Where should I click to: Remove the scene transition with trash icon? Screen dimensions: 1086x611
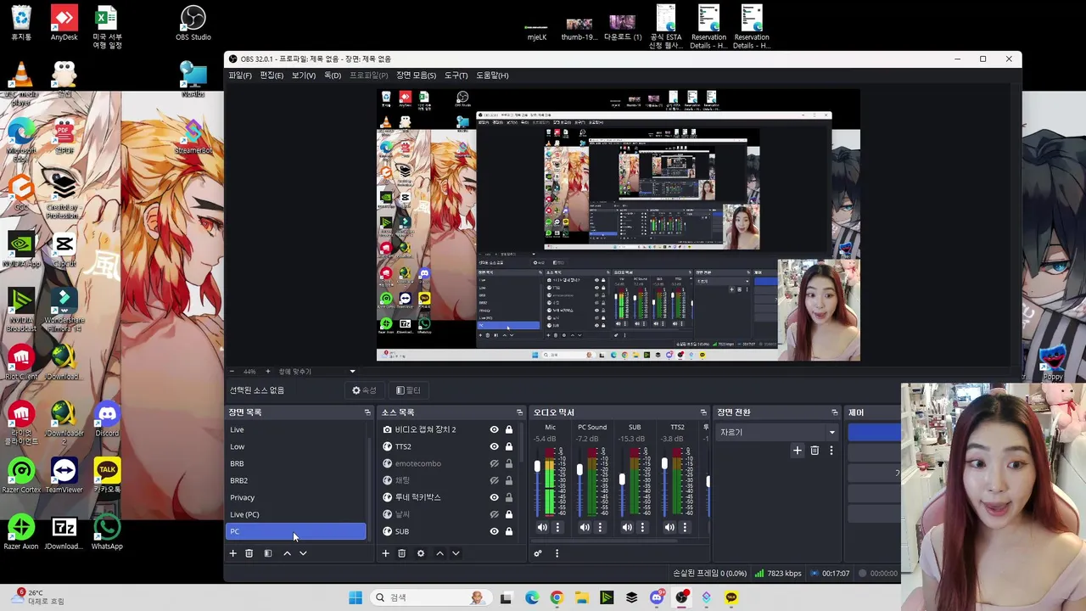coord(814,451)
